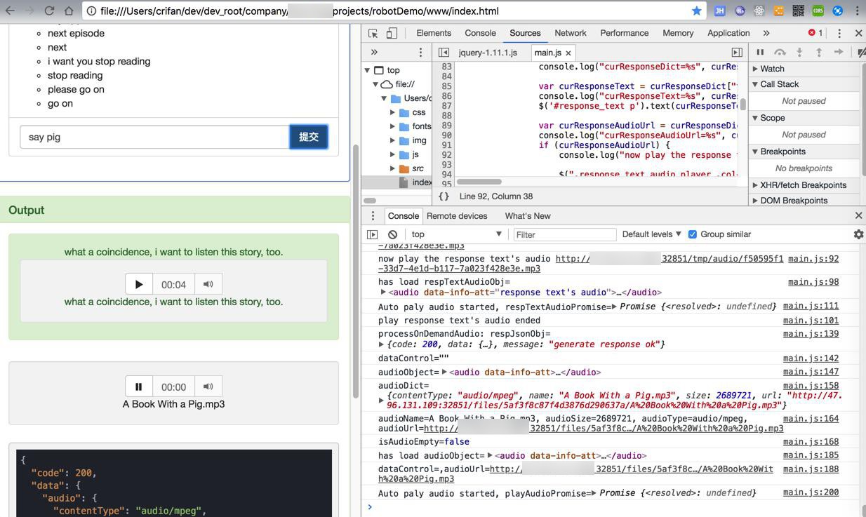Uncheck the Group similar checkbox
Screen dimensions: 866x517
click(x=693, y=234)
